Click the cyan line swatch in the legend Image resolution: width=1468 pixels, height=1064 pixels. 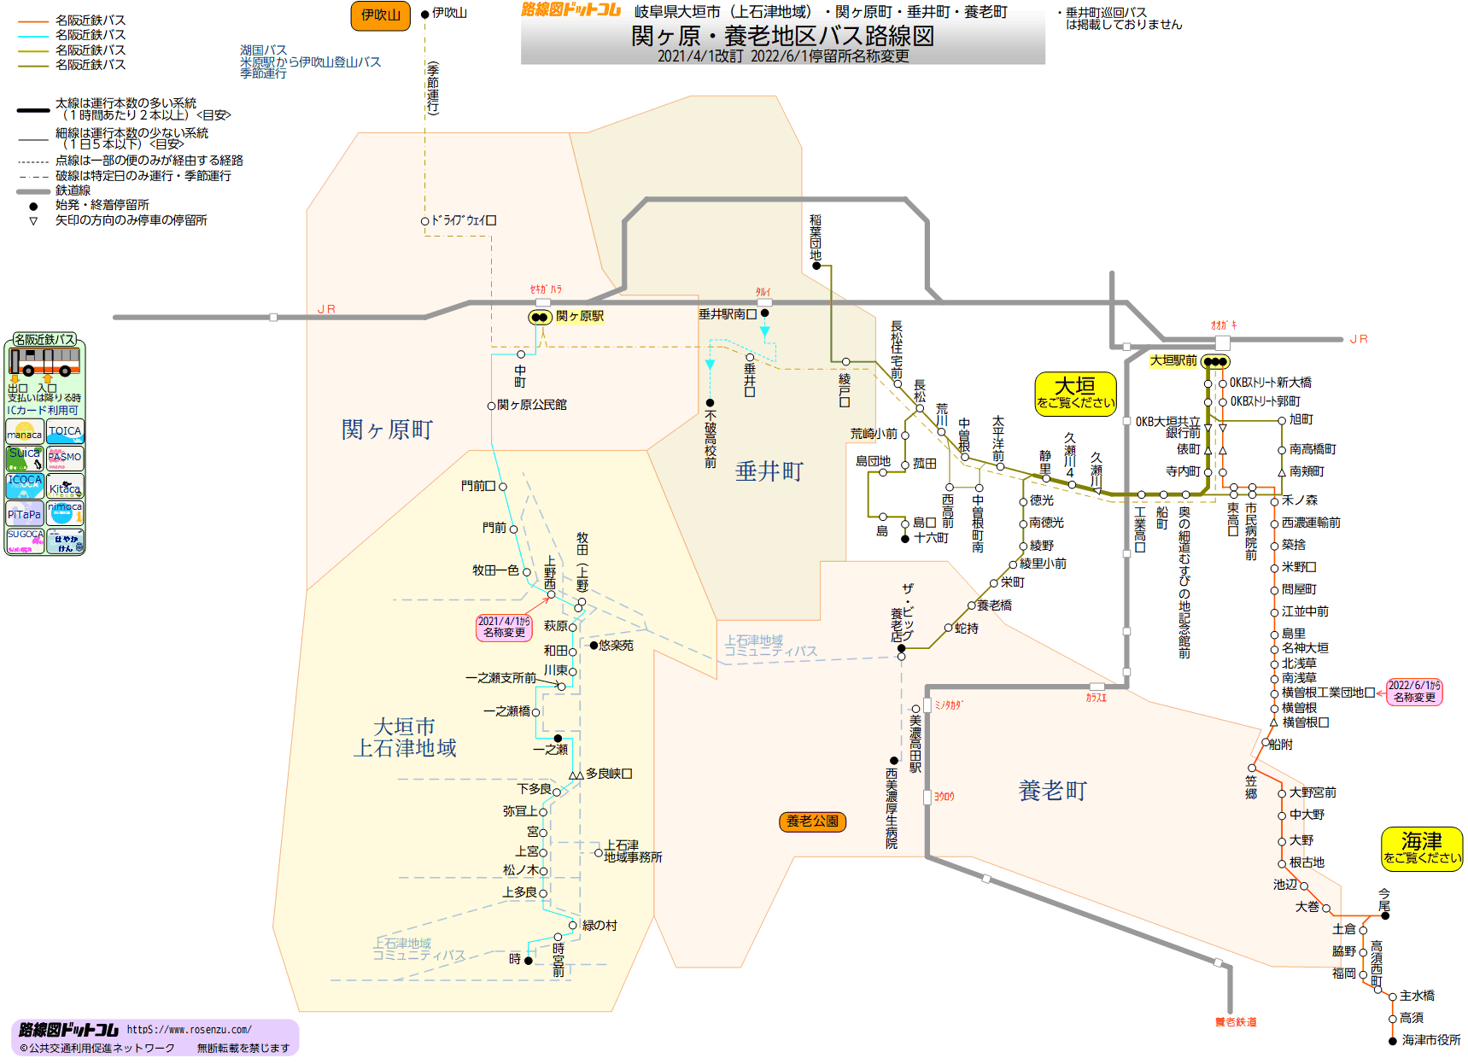tap(33, 36)
